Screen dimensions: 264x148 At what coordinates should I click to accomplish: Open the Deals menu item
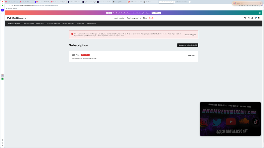[x=151, y=18]
